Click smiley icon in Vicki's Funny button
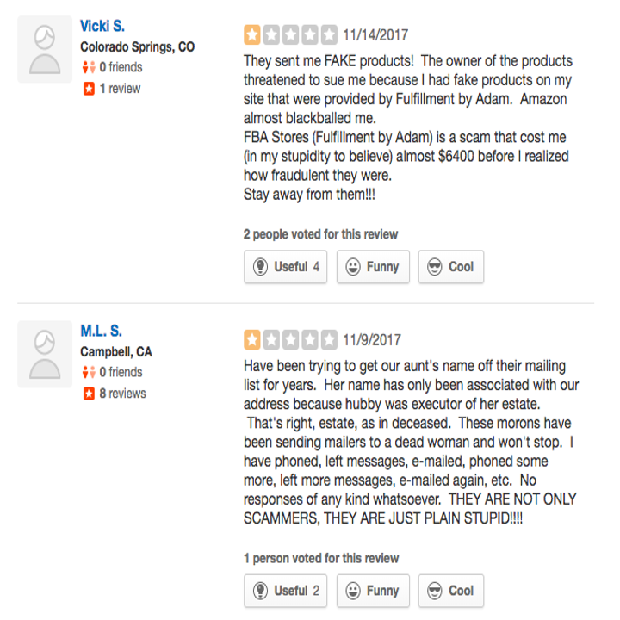 coord(353,267)
